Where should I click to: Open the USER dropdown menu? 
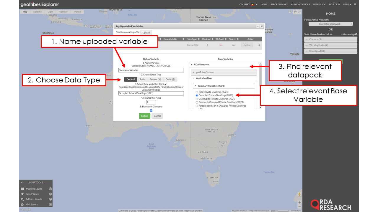click(347, 4)
